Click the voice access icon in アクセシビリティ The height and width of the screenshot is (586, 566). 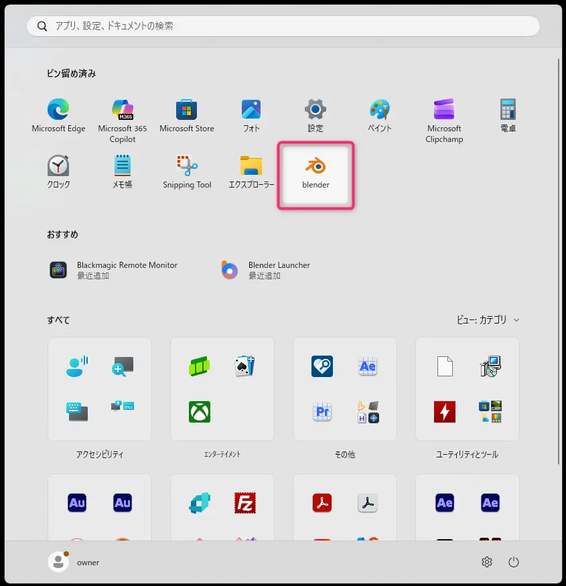click(76, 366)
